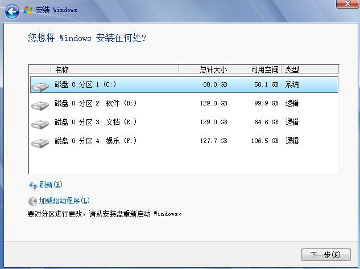Select 磁盘 0 分区 4: 娱乐 (F:)

[184, 141]
